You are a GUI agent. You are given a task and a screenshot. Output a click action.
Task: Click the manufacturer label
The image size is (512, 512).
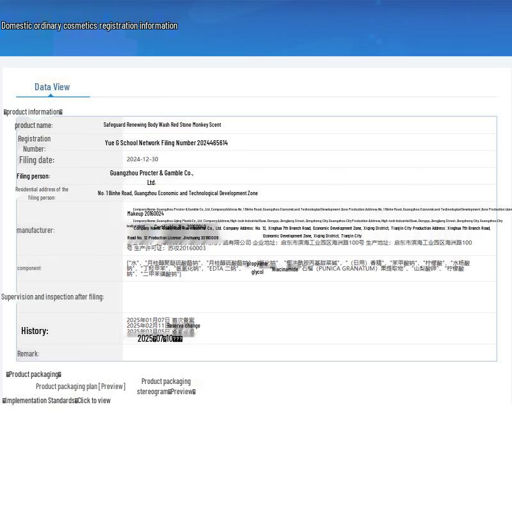tap(36, 230)
